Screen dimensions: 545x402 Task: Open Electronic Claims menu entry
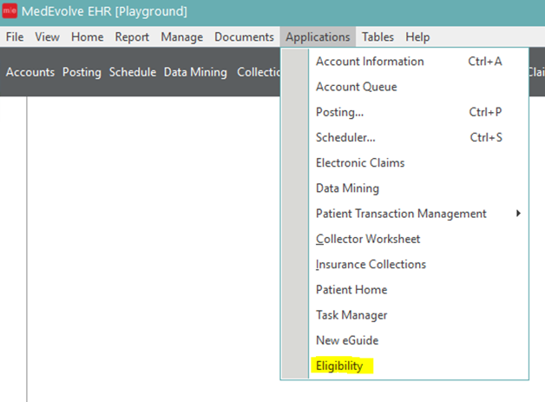click(418, 163)
